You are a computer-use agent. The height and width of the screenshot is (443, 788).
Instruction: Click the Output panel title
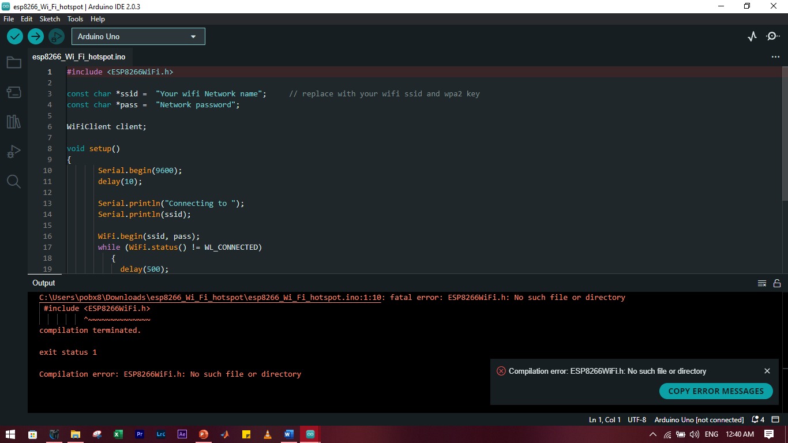click(44, 283)
